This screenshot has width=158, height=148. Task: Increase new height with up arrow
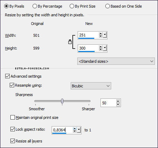(101, 47)
